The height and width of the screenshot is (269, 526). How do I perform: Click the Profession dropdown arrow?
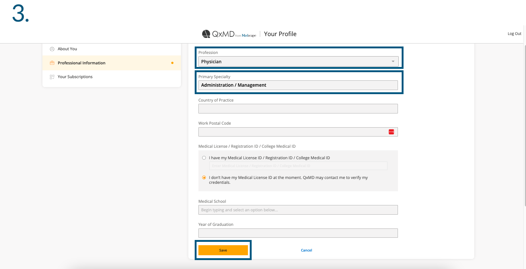(x=393, y=61)
